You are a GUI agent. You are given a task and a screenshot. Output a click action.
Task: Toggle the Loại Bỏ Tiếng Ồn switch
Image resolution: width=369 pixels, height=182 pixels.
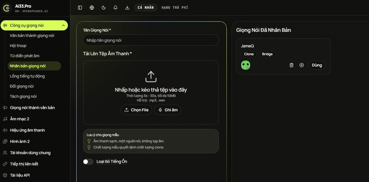pos(88,162)
